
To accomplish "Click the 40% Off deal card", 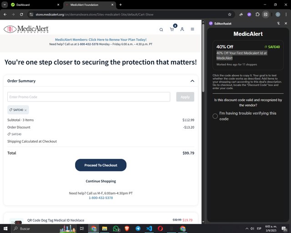I will click(248, 55).
